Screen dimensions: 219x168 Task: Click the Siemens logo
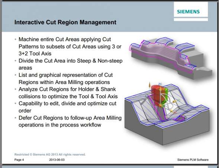pyautogui.click(x=188, y=12)
